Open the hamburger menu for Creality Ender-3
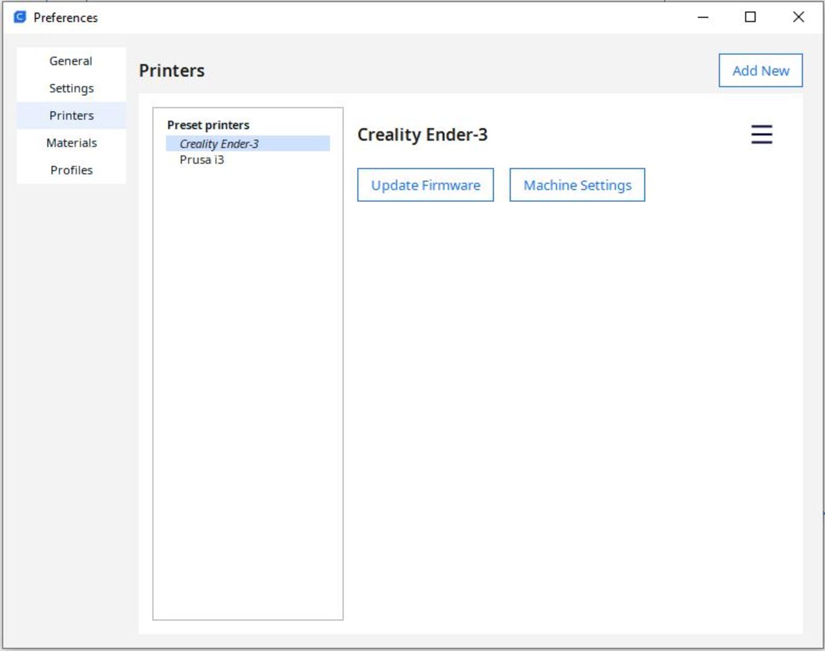The width and height of the screenshot is (825, 651). tap(762, 134)
